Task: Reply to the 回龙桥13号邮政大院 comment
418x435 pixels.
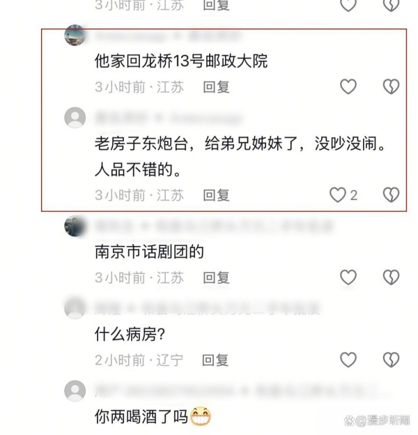Action: pos(216,87)
